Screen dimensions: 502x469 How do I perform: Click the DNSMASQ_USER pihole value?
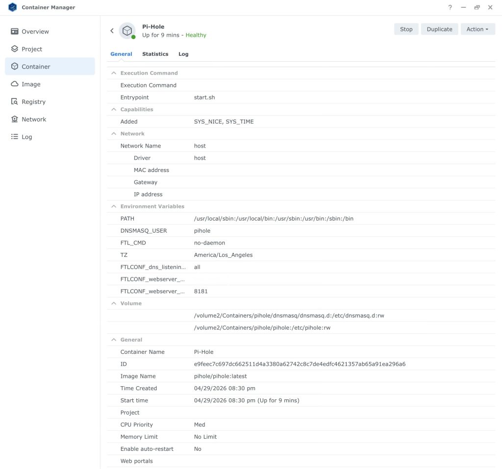pyautogui.click(x=202, y=231)
